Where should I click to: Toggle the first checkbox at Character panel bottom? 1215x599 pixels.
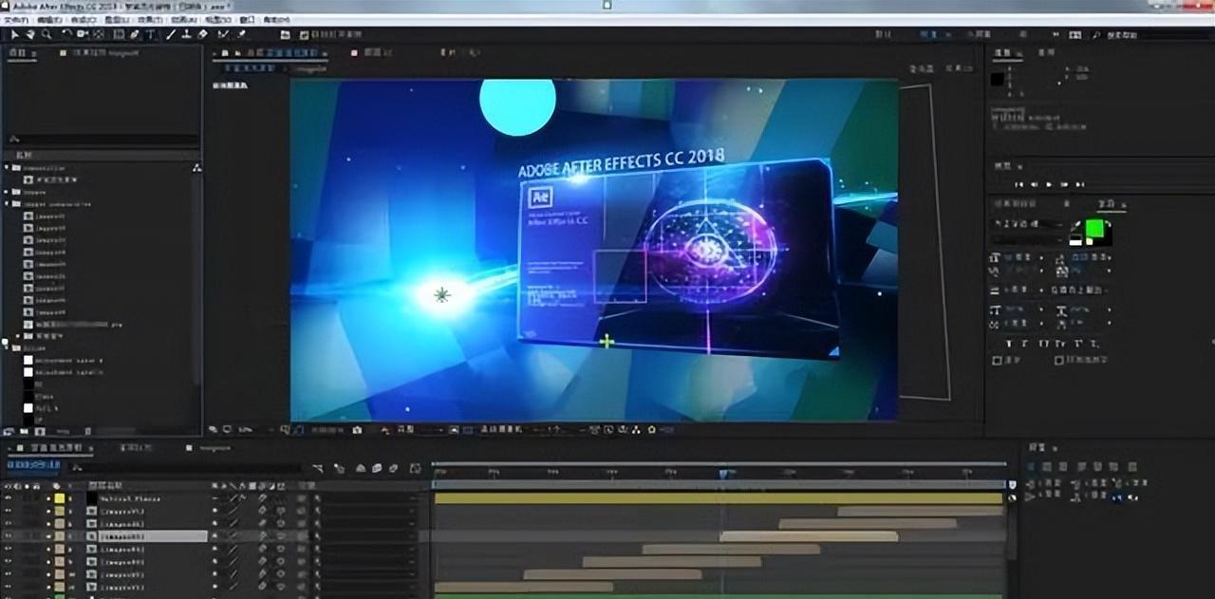coord(997,361)
